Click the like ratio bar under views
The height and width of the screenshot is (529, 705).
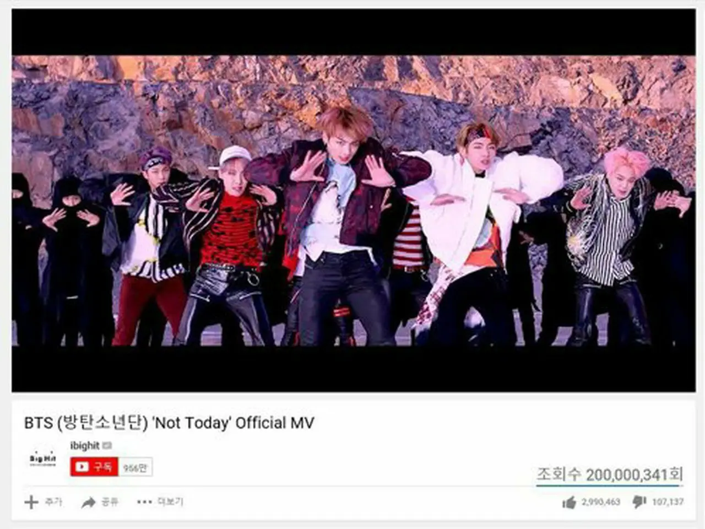[610, 485]
